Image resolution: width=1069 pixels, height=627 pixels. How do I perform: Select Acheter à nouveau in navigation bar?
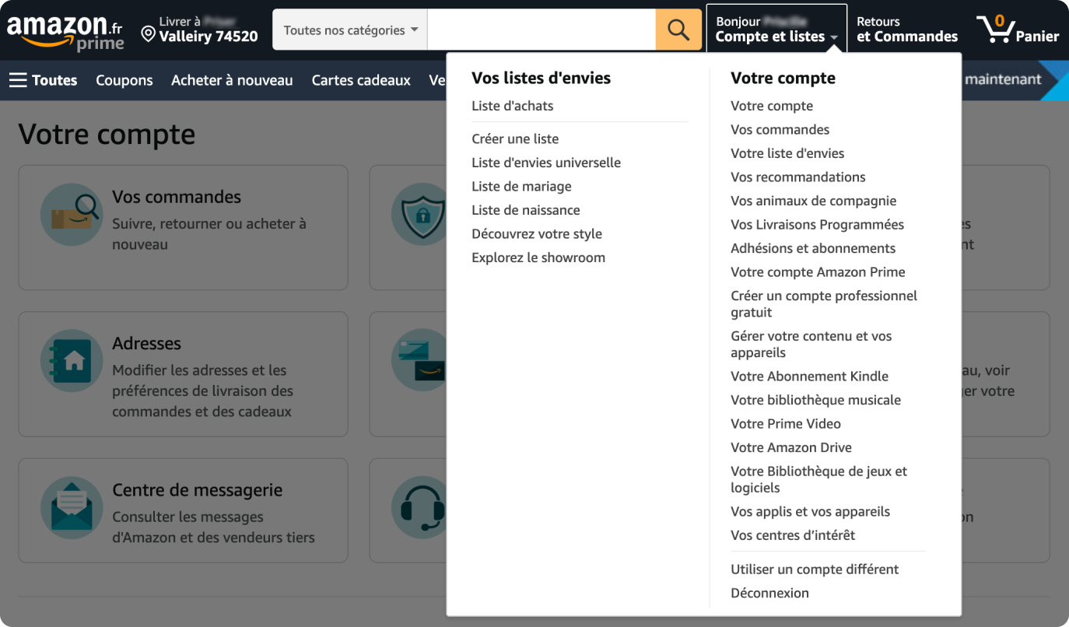[x=232, y=80]
